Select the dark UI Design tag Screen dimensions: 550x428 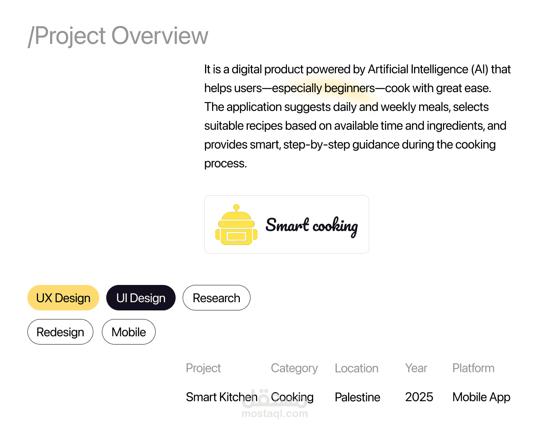tap(141, 298)
